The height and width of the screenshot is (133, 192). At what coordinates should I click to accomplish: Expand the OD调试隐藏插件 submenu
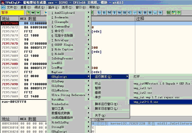69,118
